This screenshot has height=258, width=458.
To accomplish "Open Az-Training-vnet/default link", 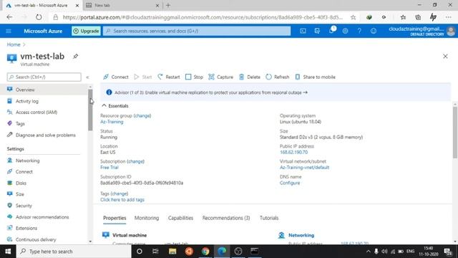I will (x=304, y=168).
